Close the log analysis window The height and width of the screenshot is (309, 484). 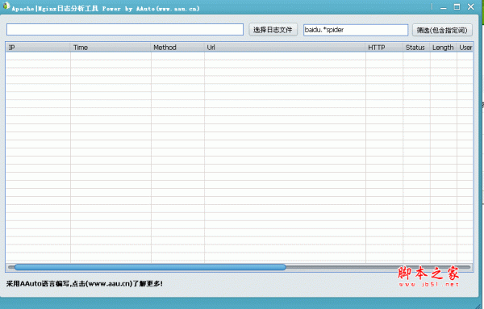click(x=471, y=6)
